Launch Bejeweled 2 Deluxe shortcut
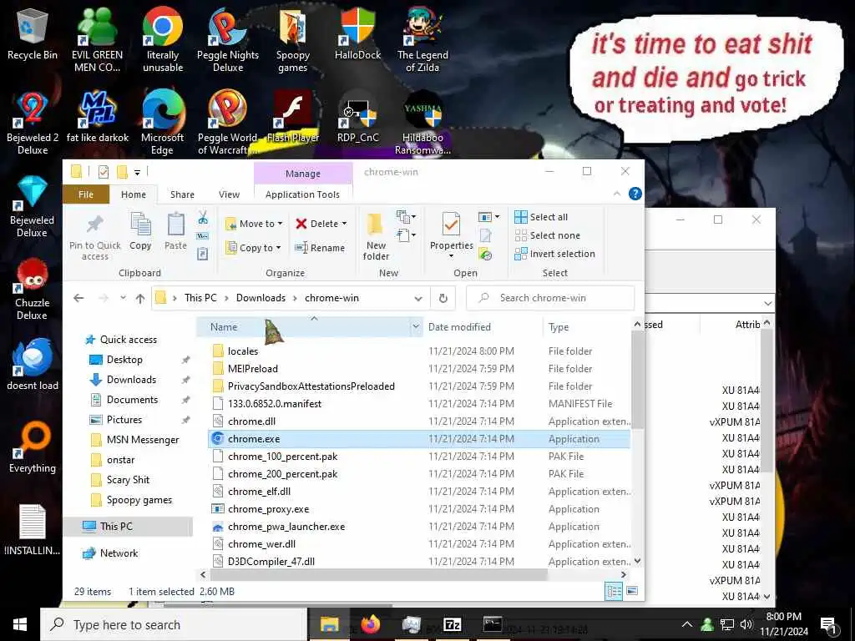 (33, 123)
